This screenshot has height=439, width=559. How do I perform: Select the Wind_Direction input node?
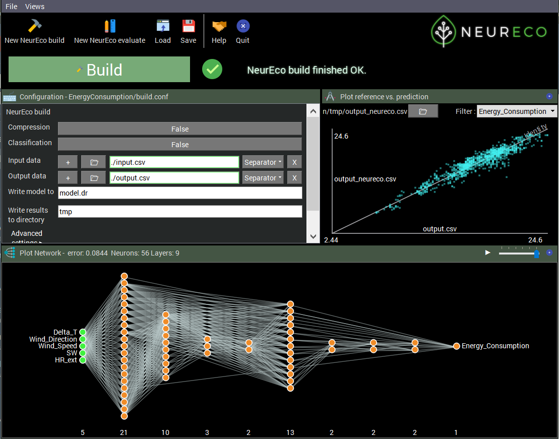pos(83,339)
